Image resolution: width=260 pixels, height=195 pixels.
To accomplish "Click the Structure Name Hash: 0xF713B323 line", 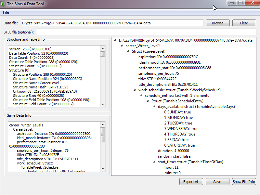I will pos(41,87).
